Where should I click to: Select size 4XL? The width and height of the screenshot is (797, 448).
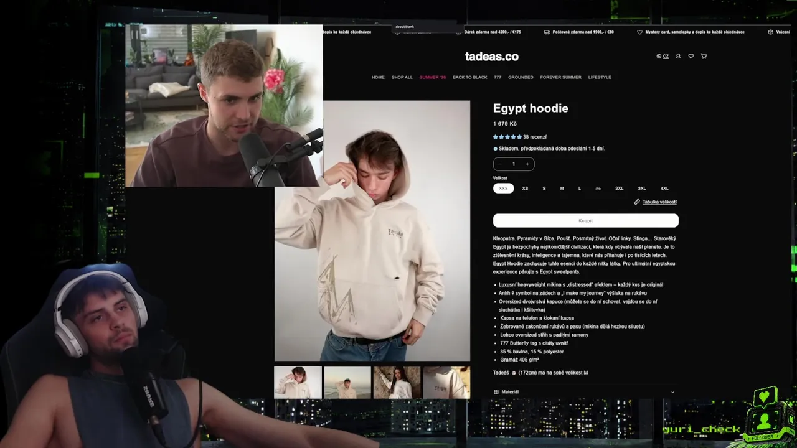click(664, 189)
